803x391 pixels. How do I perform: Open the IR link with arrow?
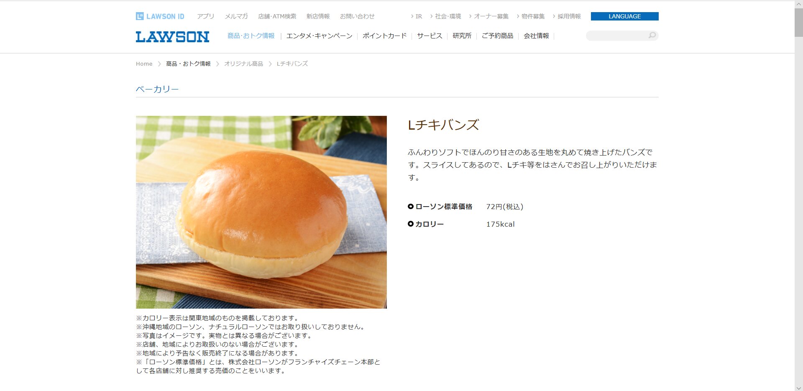[417, 16]
